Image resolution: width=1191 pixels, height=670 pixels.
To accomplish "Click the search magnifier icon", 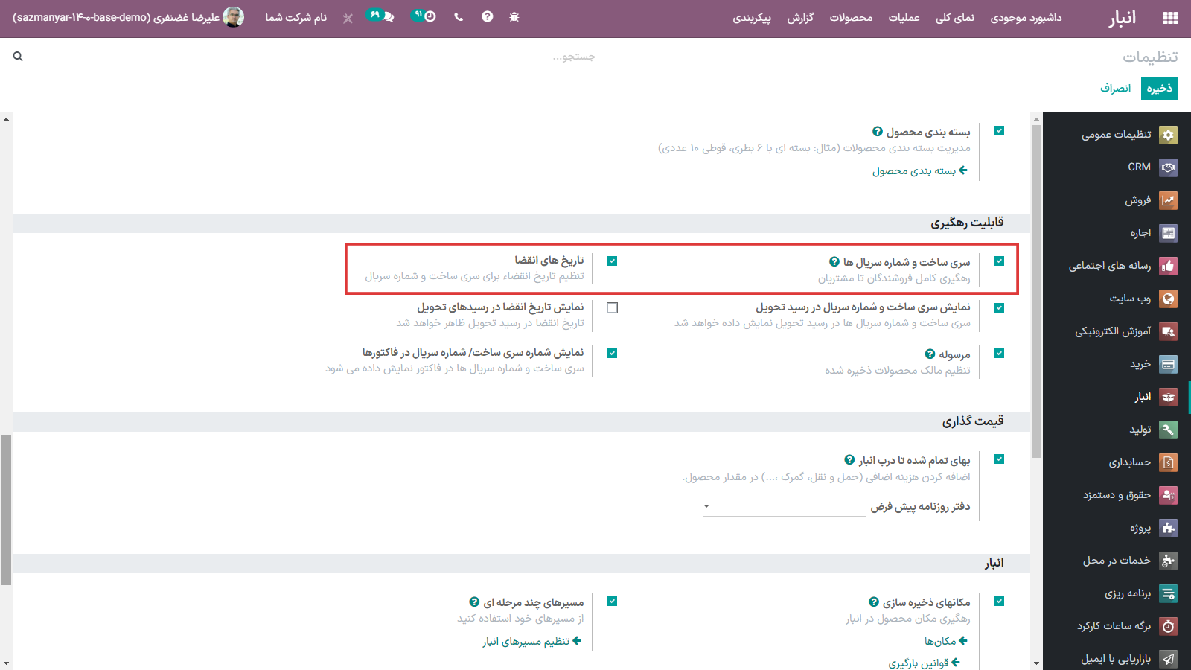I will pos(18,57).
